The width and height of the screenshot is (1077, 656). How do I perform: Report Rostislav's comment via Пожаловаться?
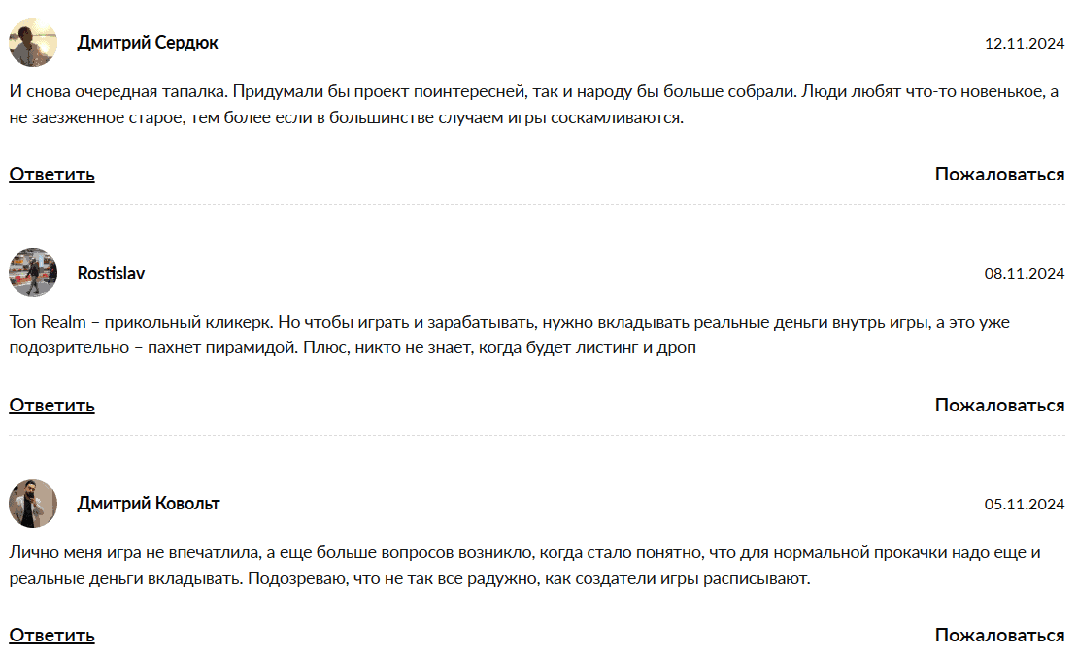coord(999,405)
